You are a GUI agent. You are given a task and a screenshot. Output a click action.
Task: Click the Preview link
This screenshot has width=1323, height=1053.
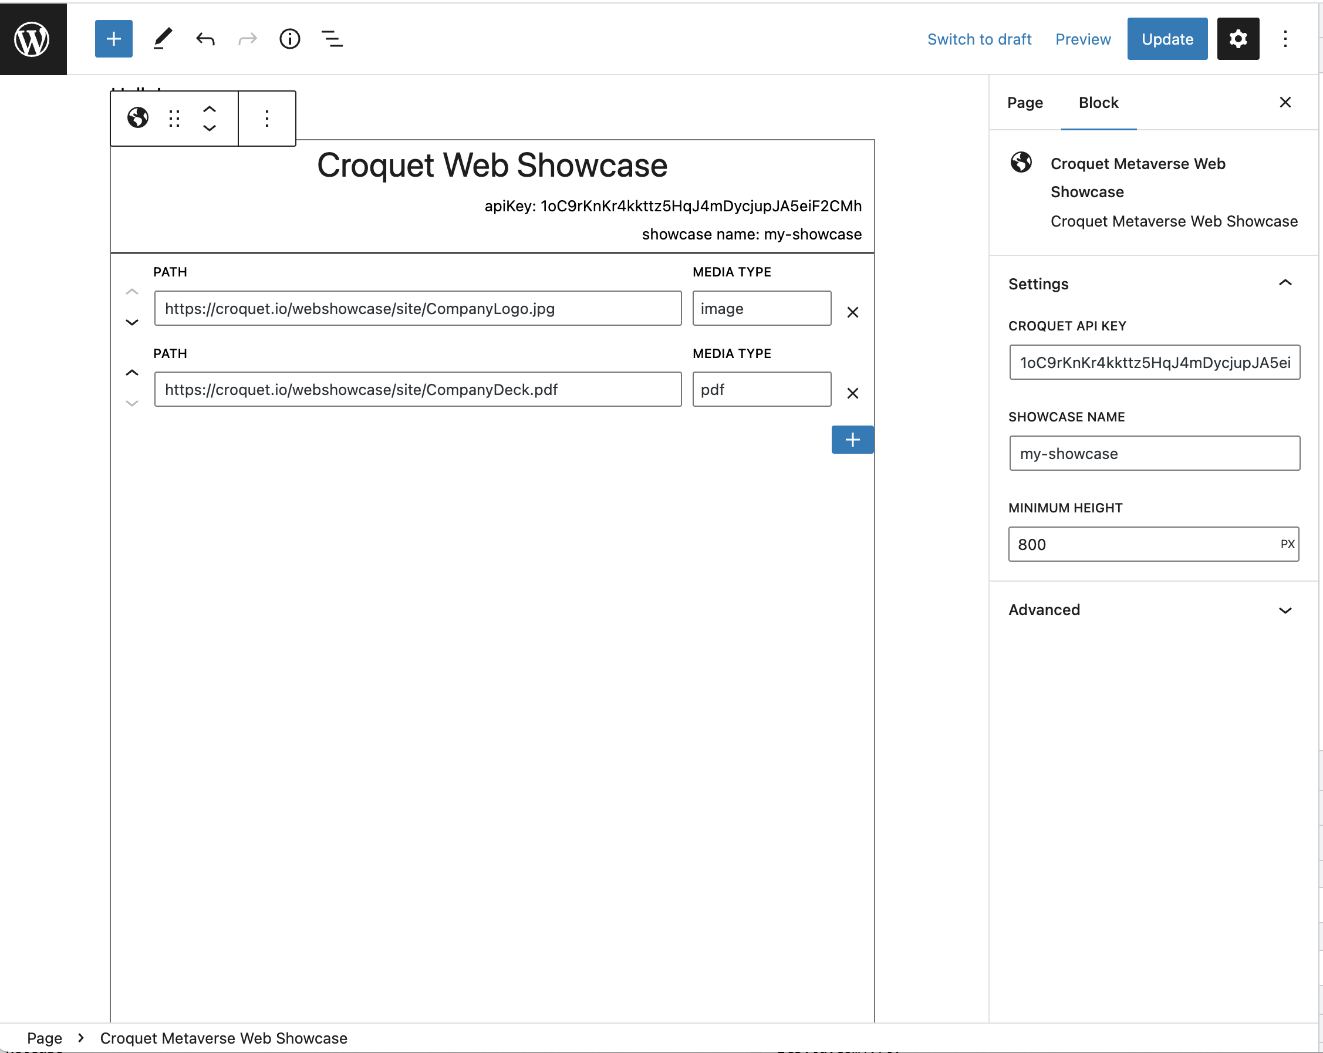(x=1083, y=39)
